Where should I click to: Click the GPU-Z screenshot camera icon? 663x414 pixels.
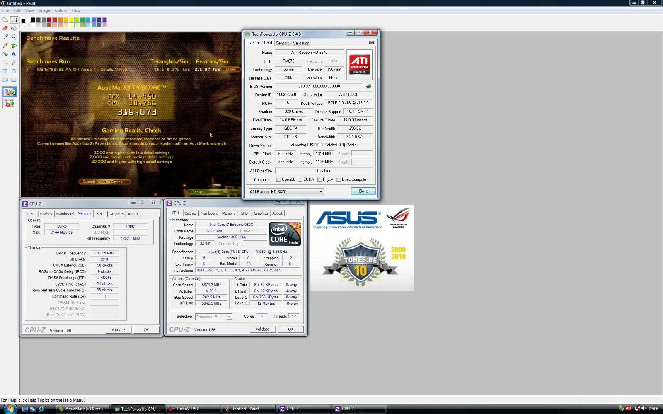[x=371, y=42]
